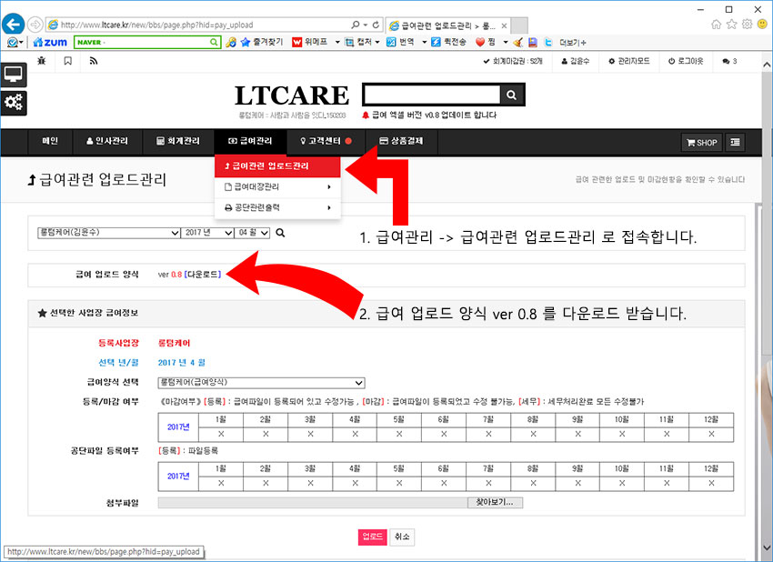
Task: Open the gears settings icon on sidebar
Action: [14, 103]
